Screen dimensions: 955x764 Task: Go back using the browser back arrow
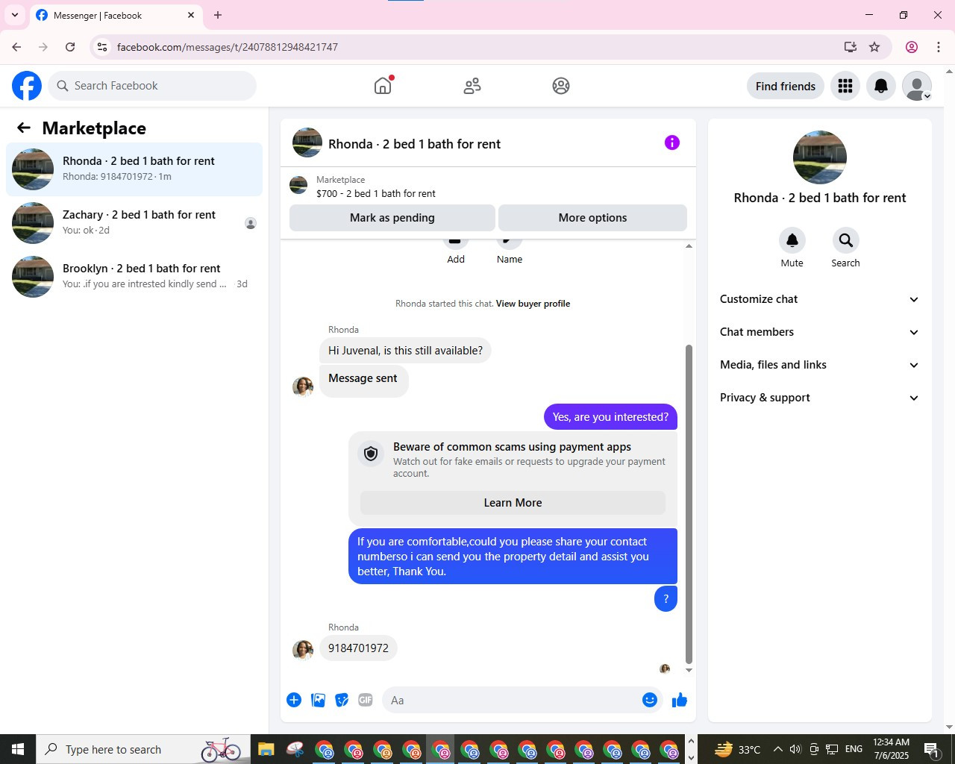(x=16, y=47)
